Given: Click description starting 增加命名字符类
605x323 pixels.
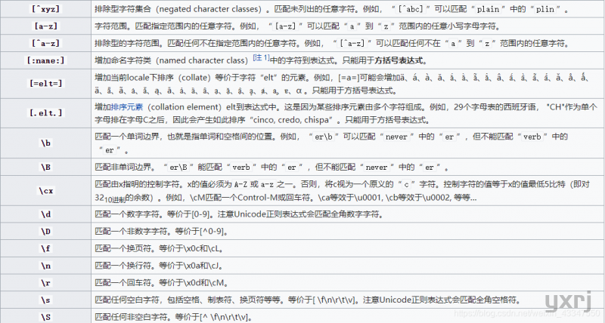Looking at the screenshot, I should (261, 60).
